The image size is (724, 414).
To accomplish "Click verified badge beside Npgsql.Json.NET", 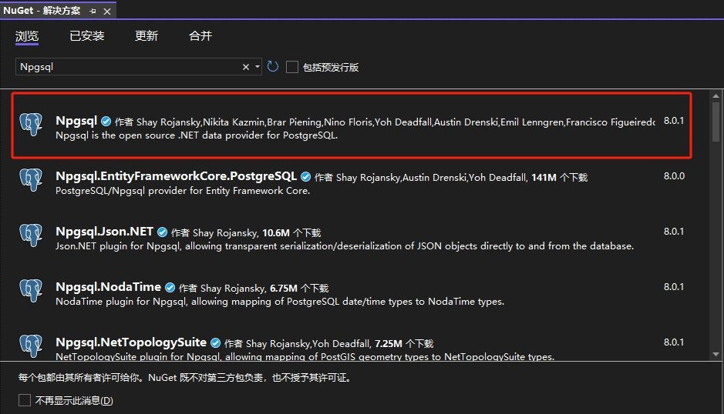I will 162,232.
